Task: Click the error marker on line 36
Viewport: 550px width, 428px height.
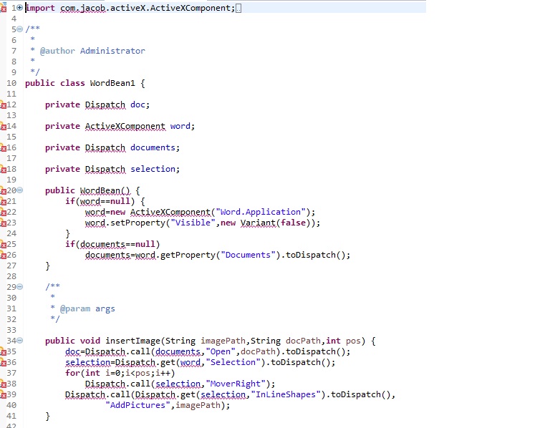Action: (x=4, y=363)
